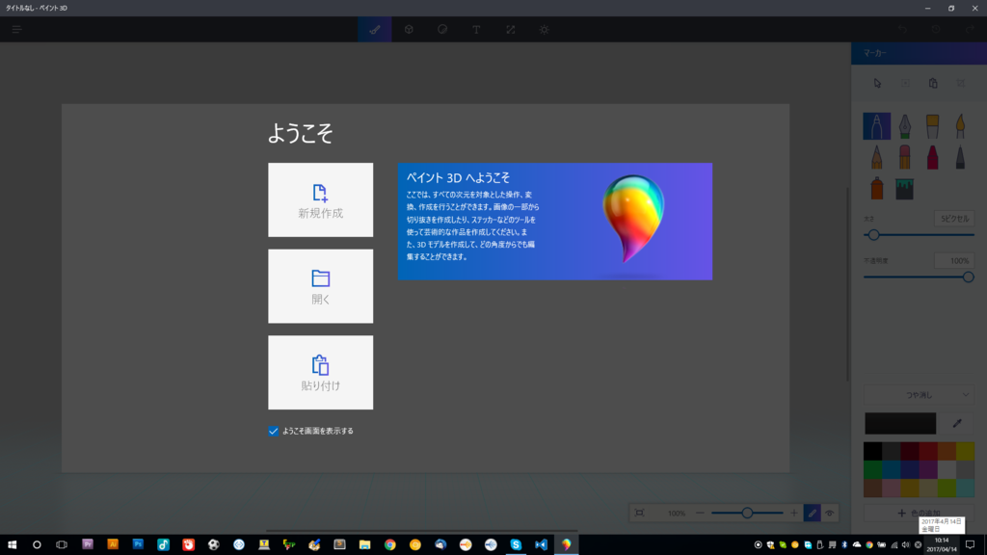Select the Pixel pen tool

pyautogui.click(x=960, y=157)
